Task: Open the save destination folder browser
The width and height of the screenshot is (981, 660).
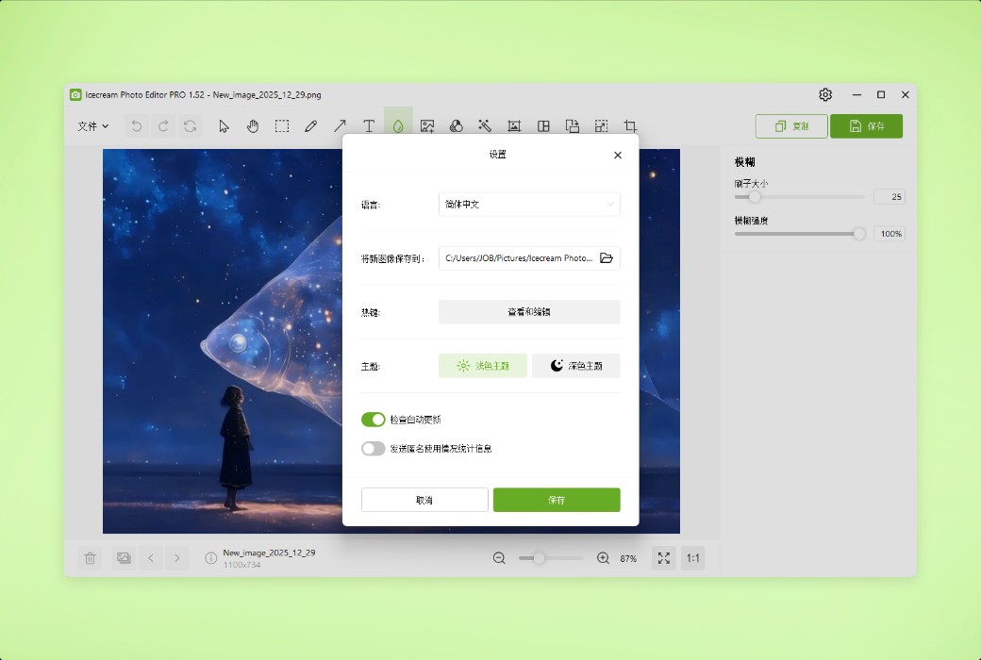Action: pos(607,257)
